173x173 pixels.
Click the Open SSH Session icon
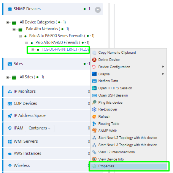tap(94, 95)
